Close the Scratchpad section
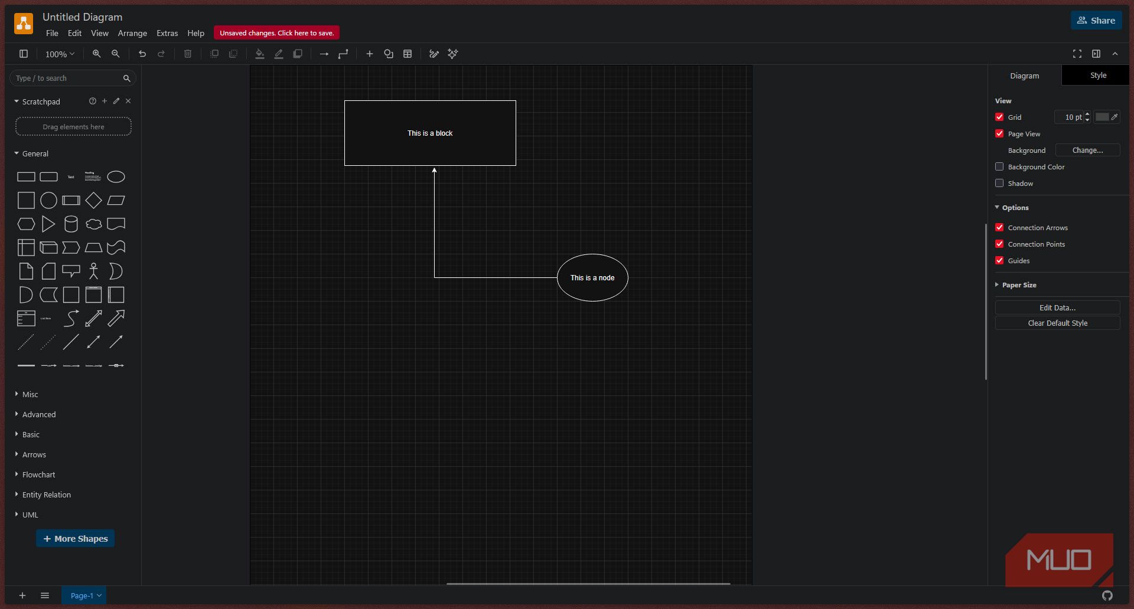Screen dimensions: 1134x609 coord(128,101)
